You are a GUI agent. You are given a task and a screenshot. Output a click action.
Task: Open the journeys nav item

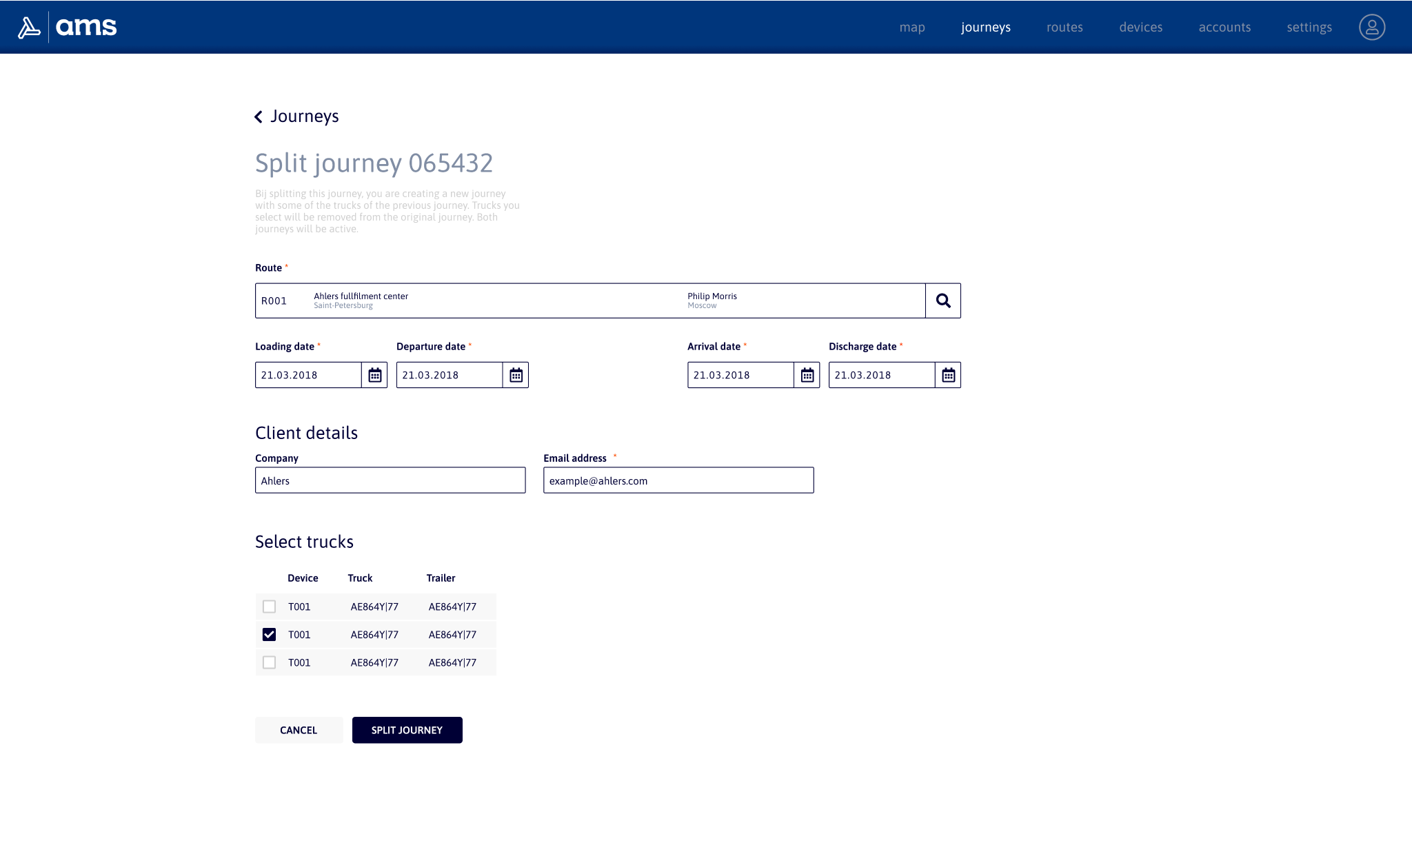(986, 28)
